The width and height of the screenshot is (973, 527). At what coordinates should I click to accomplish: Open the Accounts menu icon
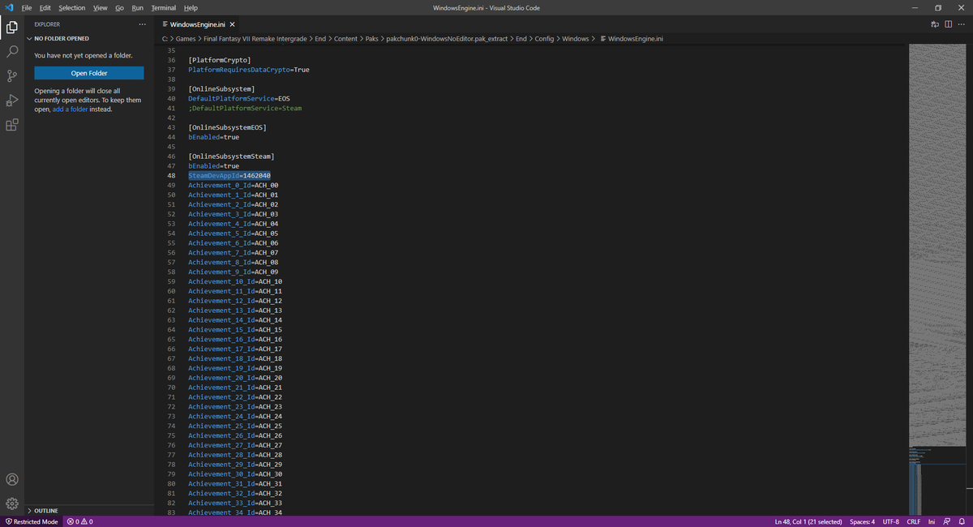pos(12,479)
